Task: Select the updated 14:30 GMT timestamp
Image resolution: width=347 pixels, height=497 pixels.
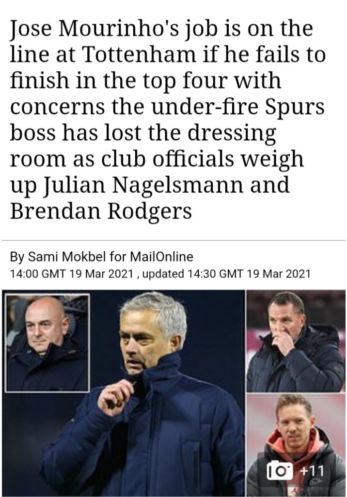Action: coord(226,273)
